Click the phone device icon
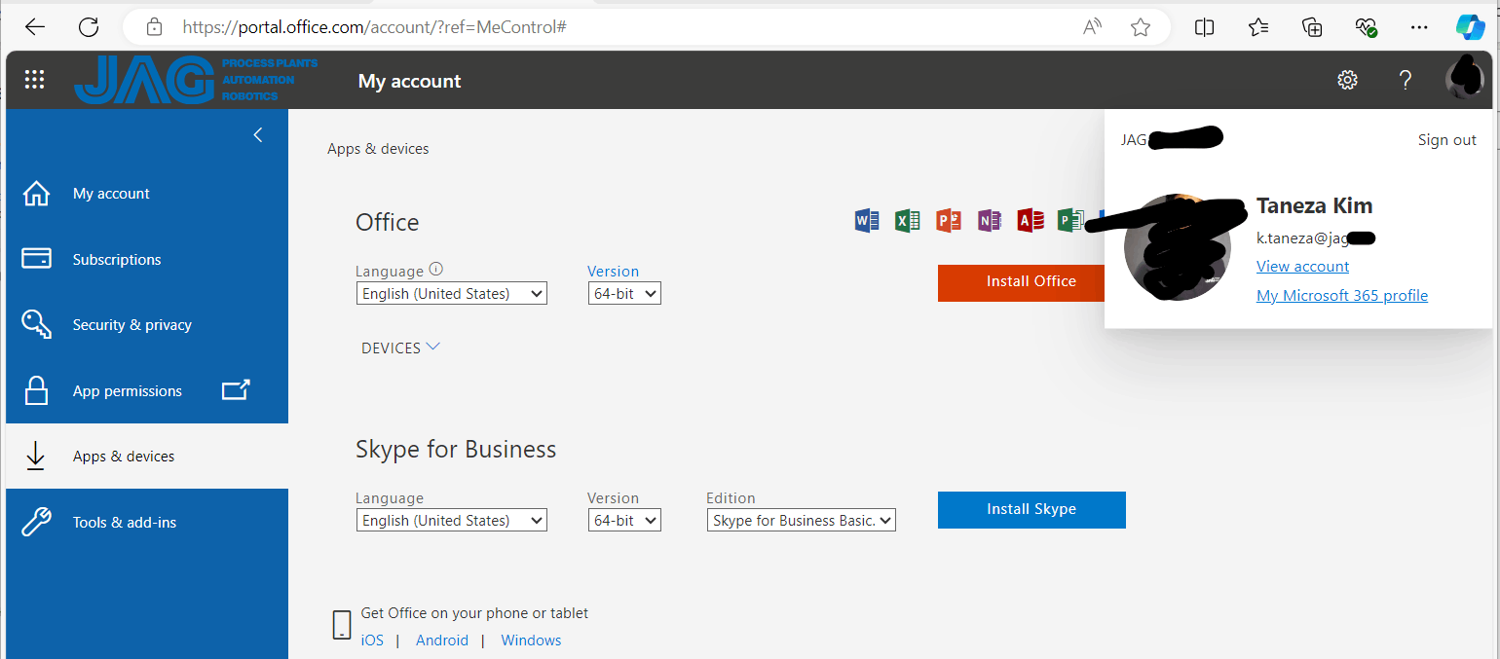This screenshot has height=659, width=1500. coord(342,625)
